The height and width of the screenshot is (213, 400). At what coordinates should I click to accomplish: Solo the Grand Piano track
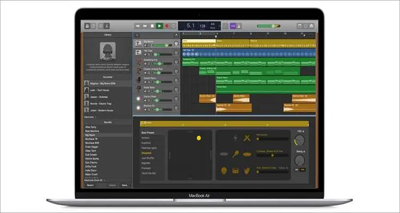click(149, 82)
